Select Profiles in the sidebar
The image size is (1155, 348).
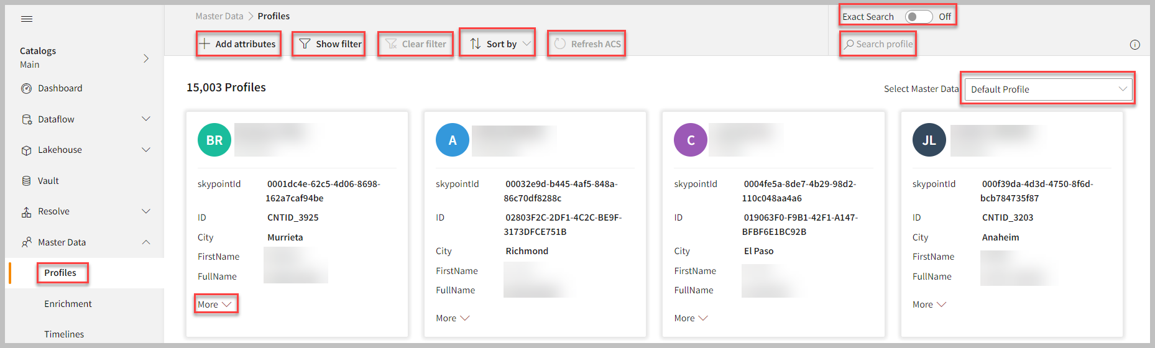click(60, 273)
